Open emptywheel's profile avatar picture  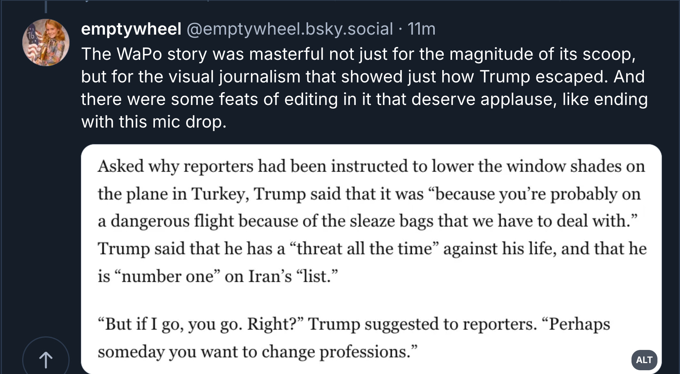46,43
